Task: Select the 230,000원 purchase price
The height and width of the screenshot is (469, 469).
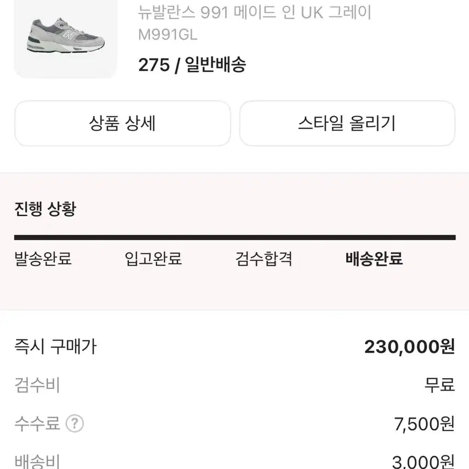Action: click(410, 346)
